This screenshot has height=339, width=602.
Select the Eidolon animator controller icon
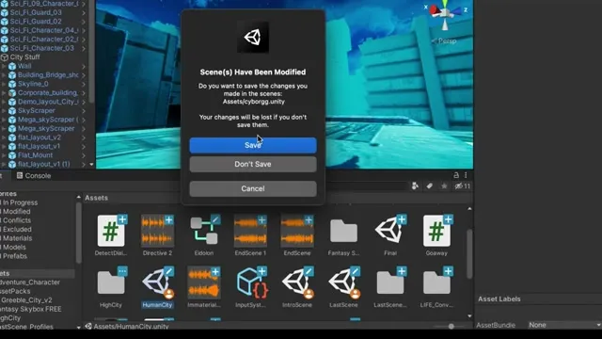coord(204,231)
